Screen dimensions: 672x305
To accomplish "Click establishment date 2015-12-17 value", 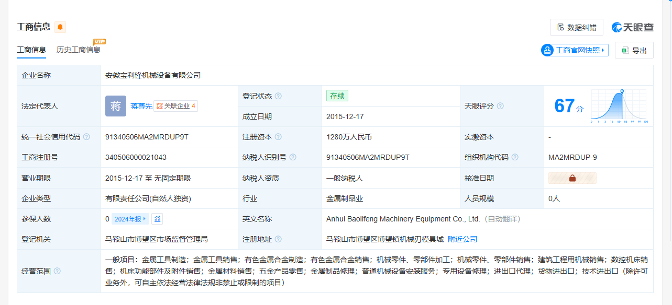I will point(345,116).
